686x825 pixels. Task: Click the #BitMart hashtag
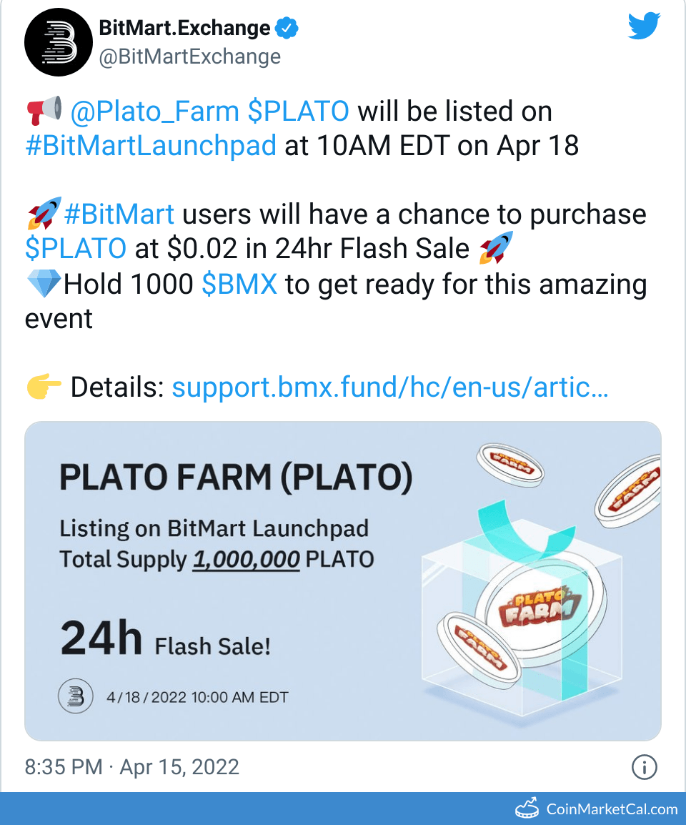[x=119, y=214]
